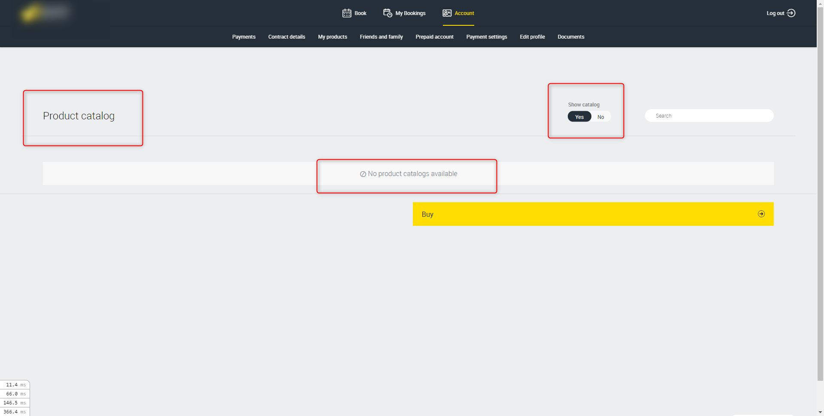Focus the catalog Search field
824x416 pixels.
(709, 116)
